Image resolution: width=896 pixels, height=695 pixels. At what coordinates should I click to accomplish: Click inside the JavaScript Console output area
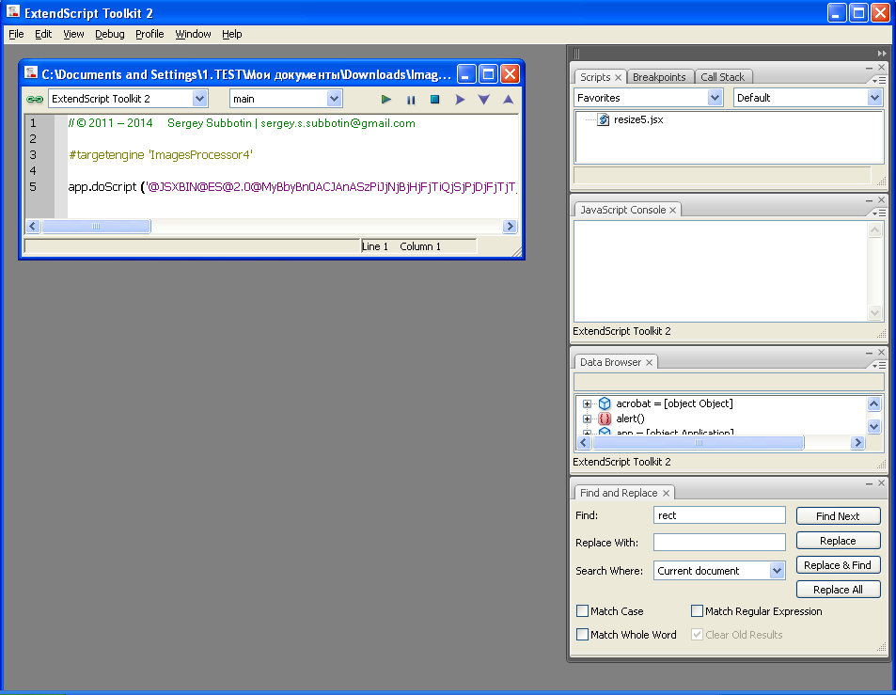(x=720, y=272)
